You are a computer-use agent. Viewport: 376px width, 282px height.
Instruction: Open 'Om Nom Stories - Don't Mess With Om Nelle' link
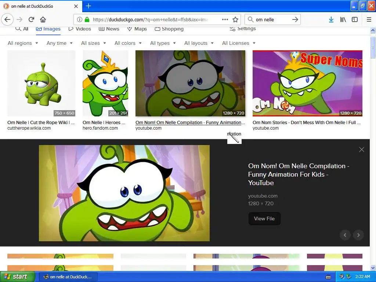coord(307,123)
